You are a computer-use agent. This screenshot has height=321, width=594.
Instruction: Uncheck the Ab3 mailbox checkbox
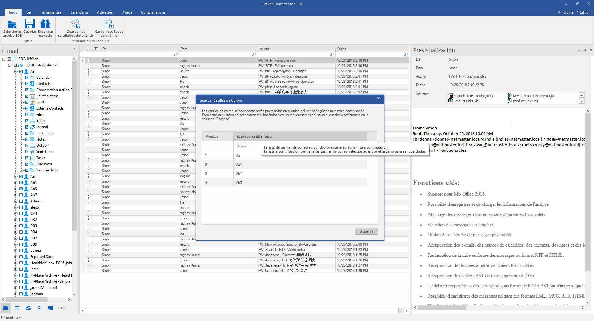tap(21, 189)
